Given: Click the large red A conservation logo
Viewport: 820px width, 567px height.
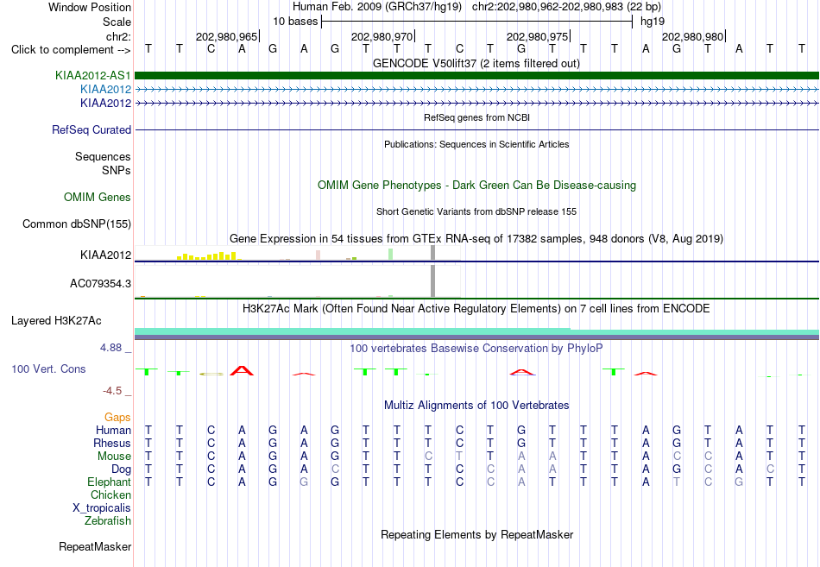Looking at the screenshot, I should [242, 370].
